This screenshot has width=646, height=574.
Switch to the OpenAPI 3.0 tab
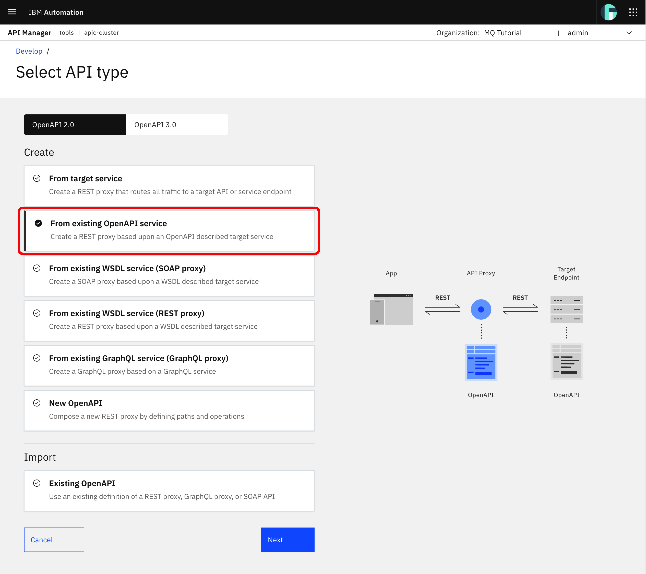pyautogui.click(x=155, y=125)
